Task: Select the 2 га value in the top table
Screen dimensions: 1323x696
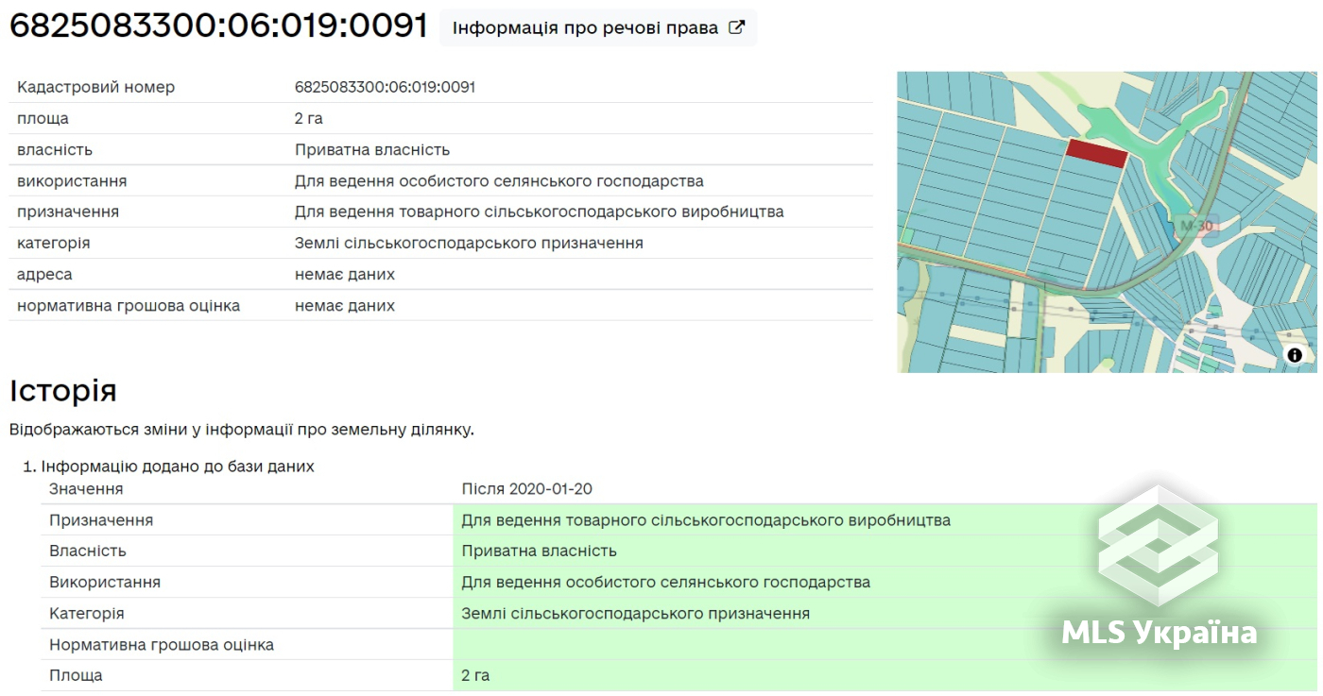Action: [x=309, y=118]
